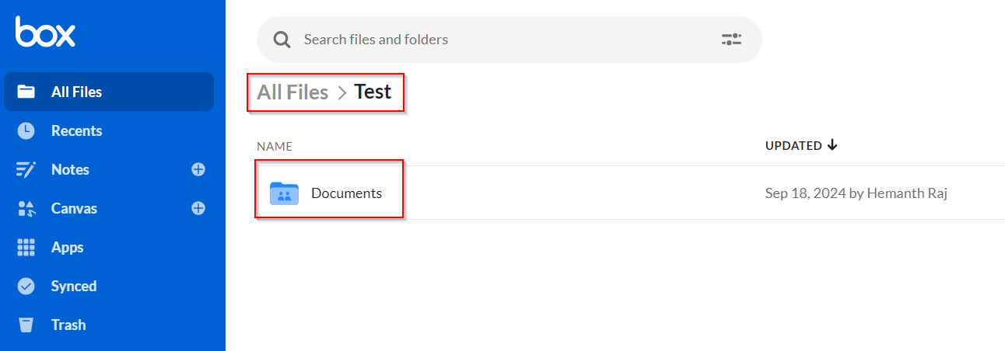The width and height of the screenshot is (1005, 351).
Task: Click the Test breadcrumb folder name
Action: pos(373,92)
